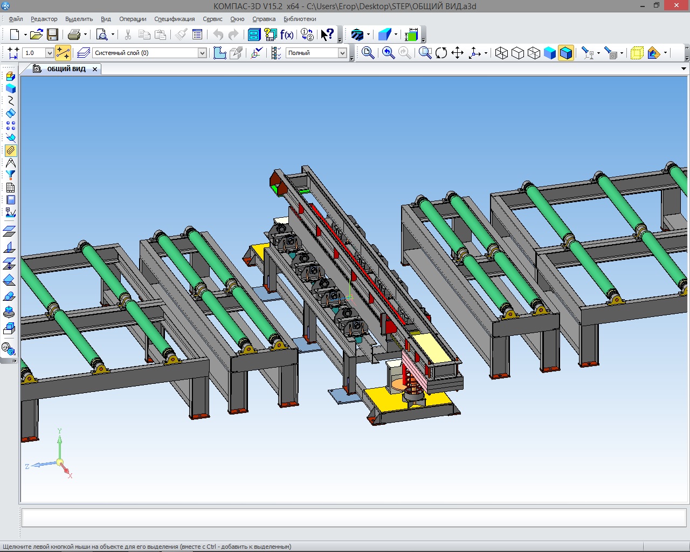Toggle shaded with edges display mode
This screenshot has width=690, height=552.
565,53
